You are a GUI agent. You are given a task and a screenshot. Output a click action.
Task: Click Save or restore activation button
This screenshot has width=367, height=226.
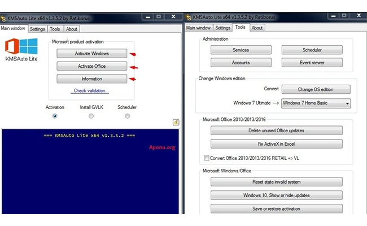277,208
